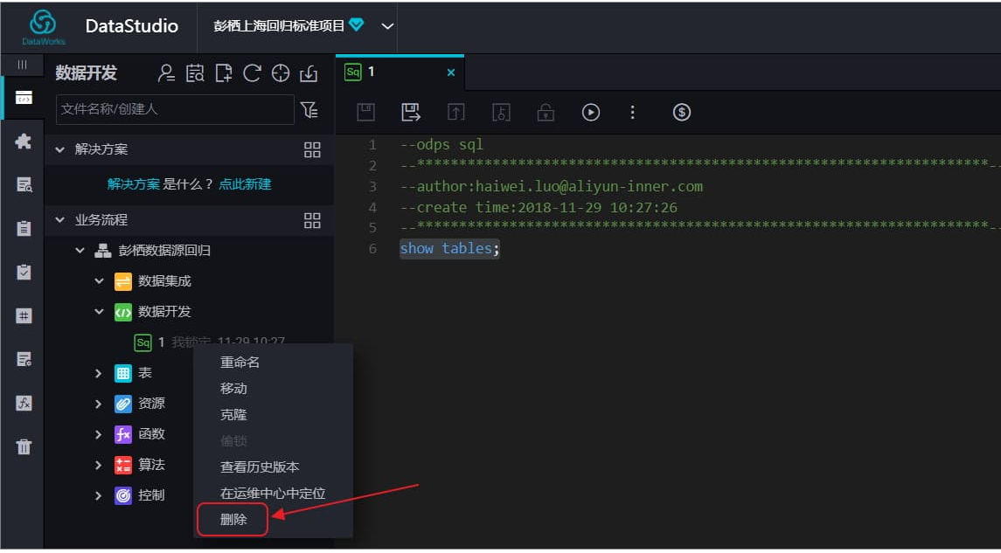This screenshot has width=1001, height=553.
Task: Open the grid view icon for 解决方案
Action: tap(312, 150)
